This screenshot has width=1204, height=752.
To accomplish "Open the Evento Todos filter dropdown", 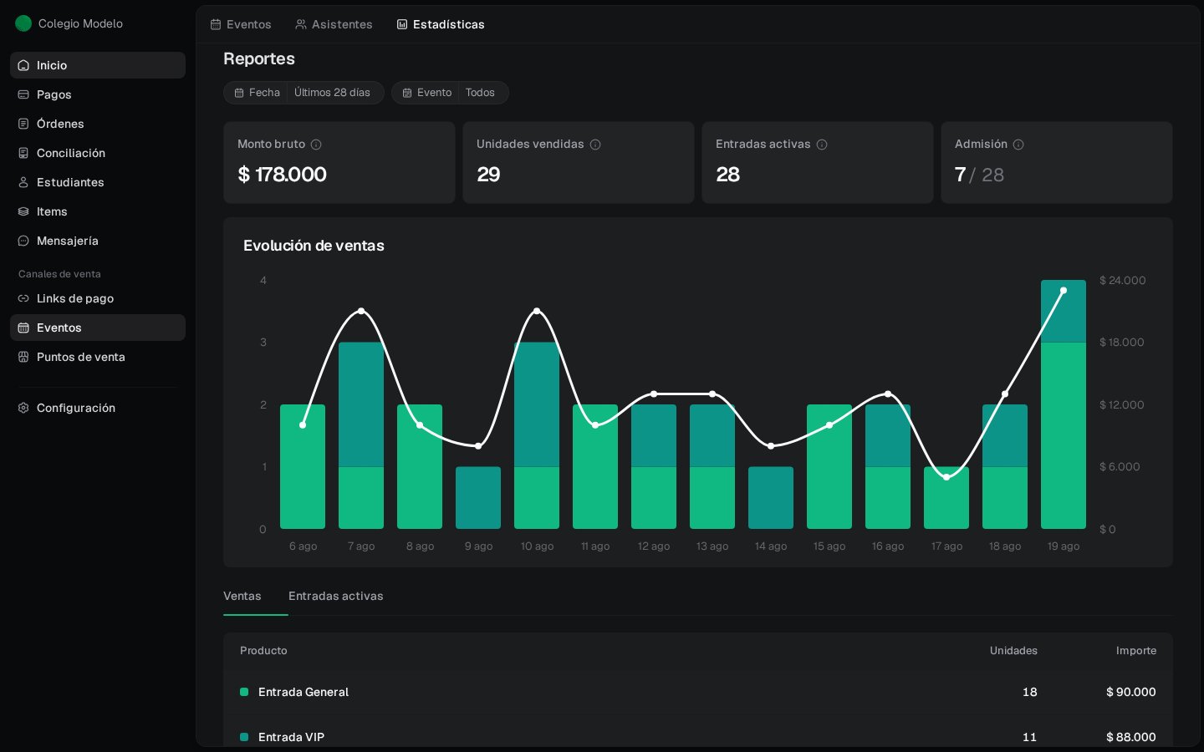I will coord(450,93).
